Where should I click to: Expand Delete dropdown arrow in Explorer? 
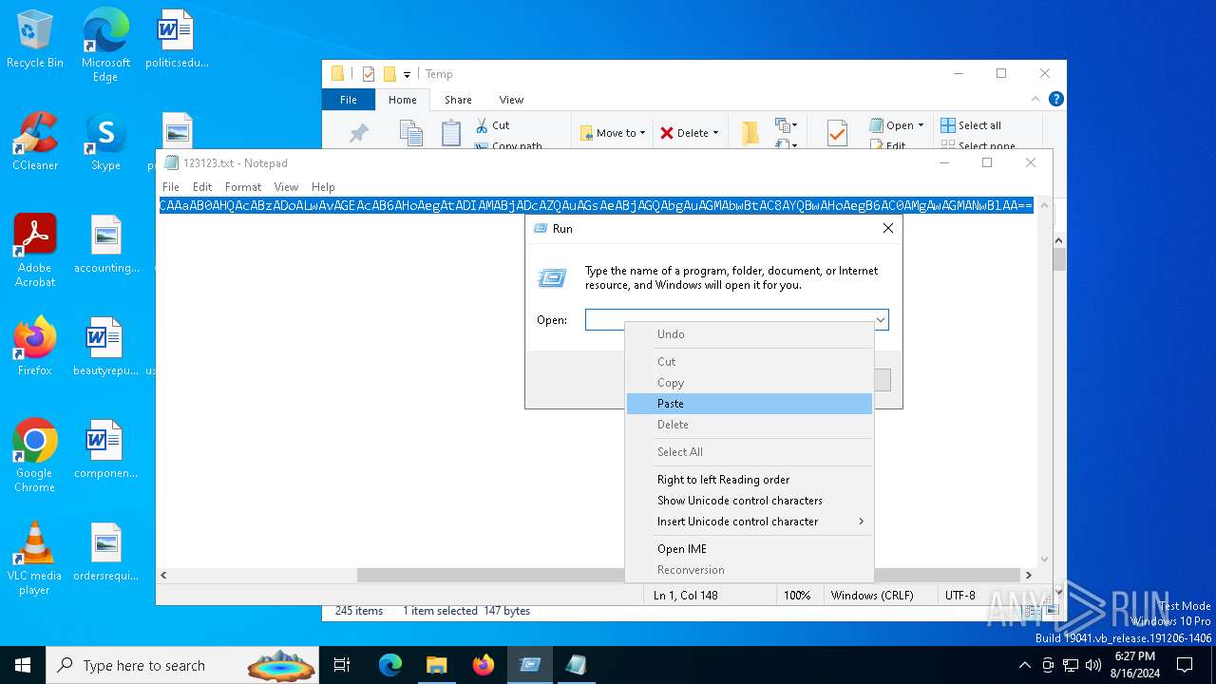pos(715,133)
